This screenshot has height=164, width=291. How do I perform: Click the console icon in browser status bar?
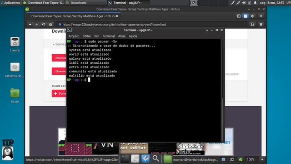coord(232,159)
